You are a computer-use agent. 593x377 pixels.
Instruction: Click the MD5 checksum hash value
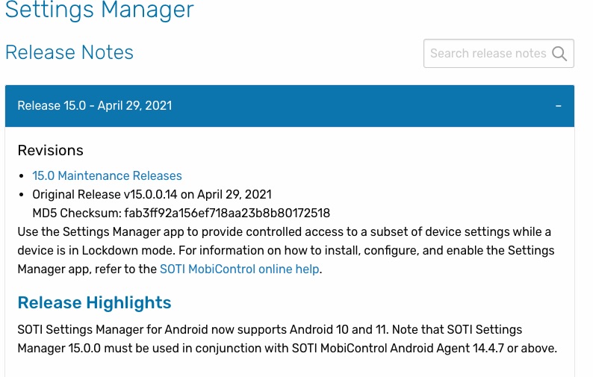click(x=227, y=213)
